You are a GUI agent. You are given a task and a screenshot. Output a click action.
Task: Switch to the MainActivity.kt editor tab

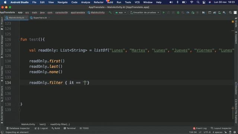click(16, 18)
